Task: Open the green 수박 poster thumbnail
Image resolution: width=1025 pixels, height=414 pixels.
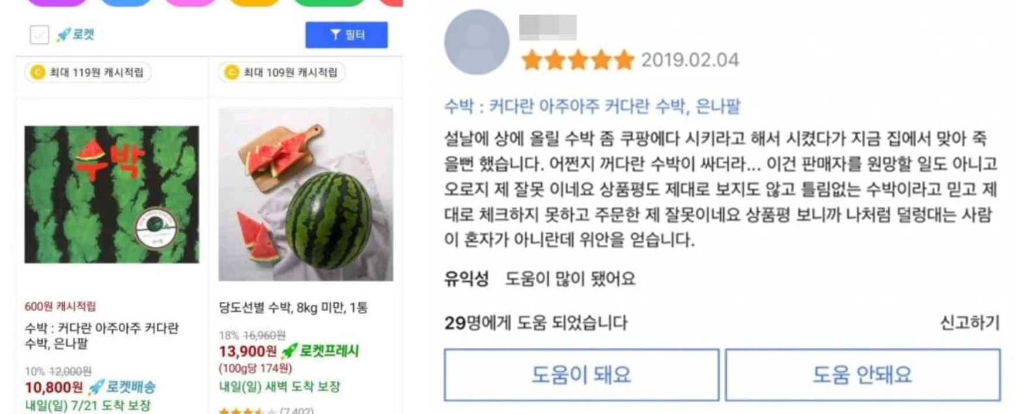Action: (112, 194)
